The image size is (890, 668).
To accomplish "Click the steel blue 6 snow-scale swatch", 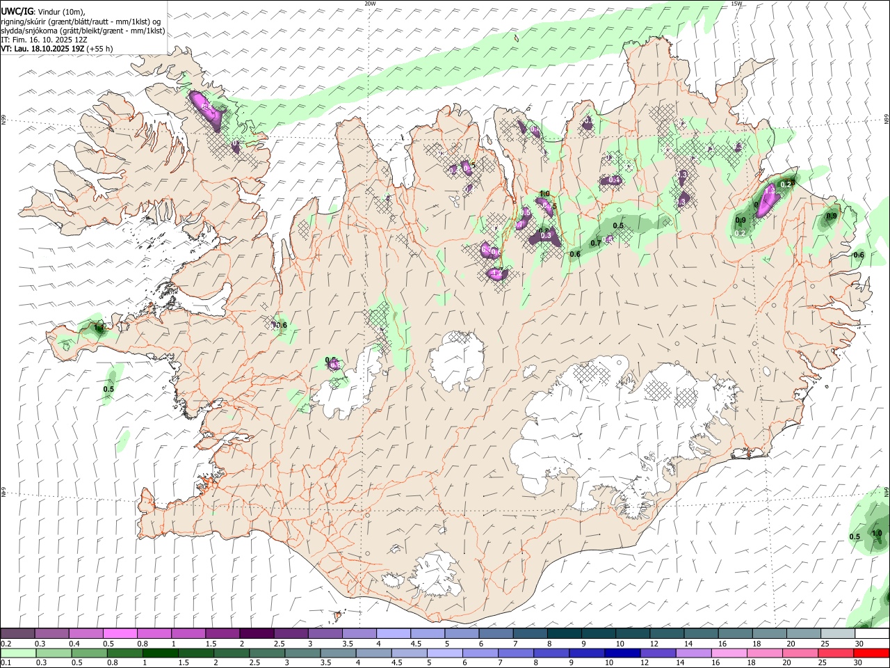I will [x=496, y=634].
